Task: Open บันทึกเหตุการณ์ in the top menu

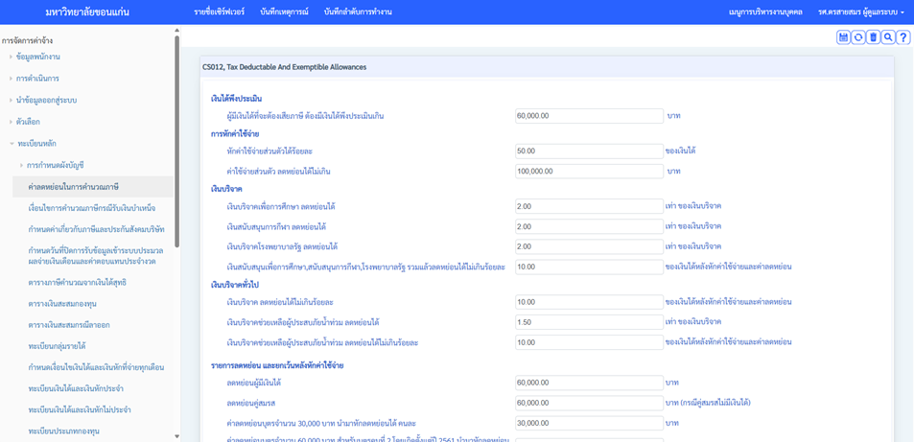Action: coord(284,12)
